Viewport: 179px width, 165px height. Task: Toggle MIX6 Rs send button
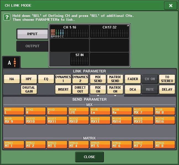[122, 111]
